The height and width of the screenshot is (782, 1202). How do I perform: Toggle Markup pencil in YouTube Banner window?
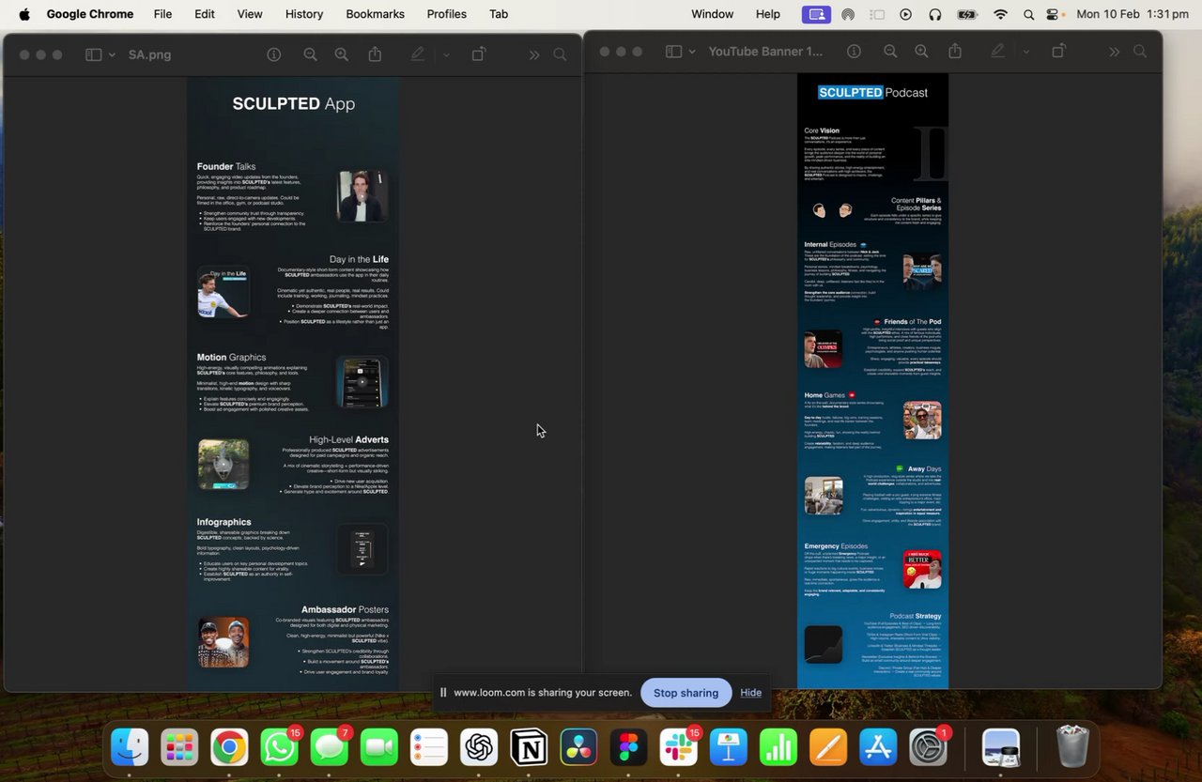tap(998, 52)
